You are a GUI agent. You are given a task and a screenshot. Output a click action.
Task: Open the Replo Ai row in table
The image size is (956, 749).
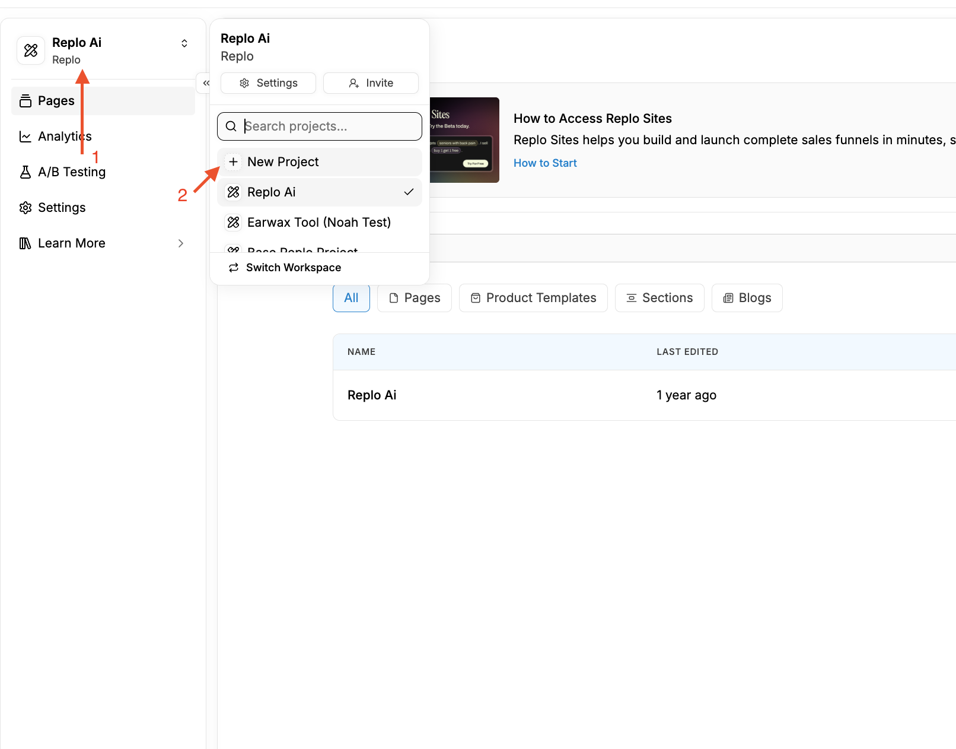[x=645, y=395]
